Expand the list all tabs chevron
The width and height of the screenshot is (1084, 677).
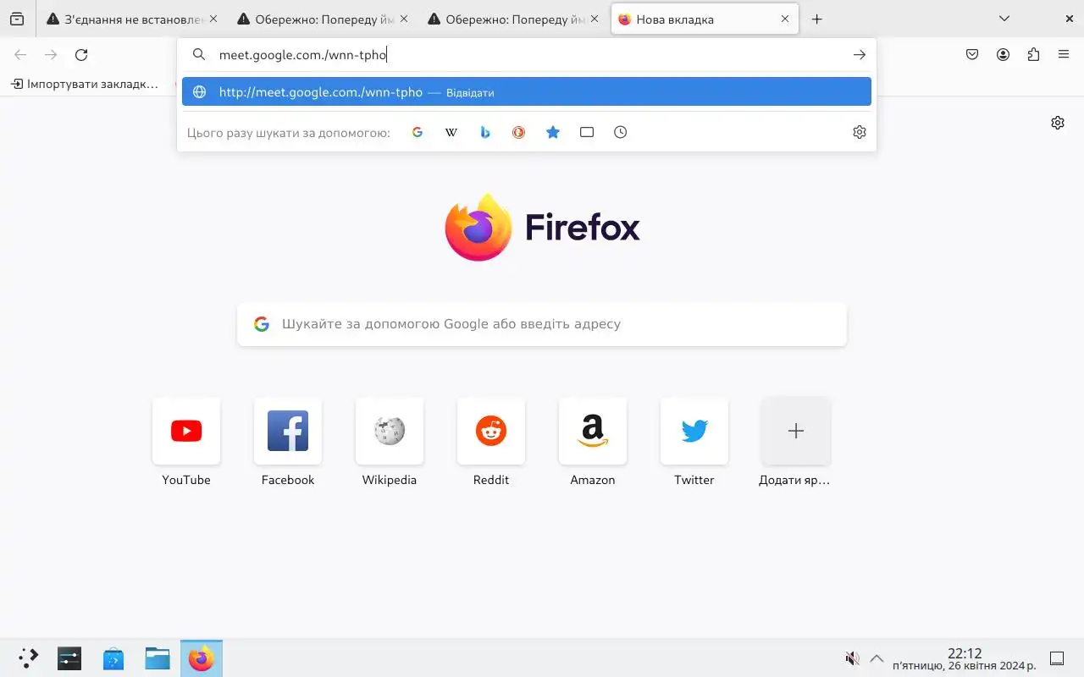[x=1004, y=19]
